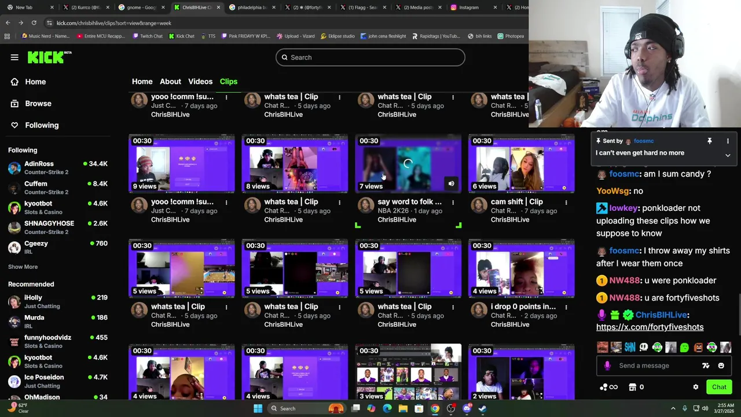Select the channel Clips tab
The width and height of the screenshot is (741, 417).
click(229, 82)
